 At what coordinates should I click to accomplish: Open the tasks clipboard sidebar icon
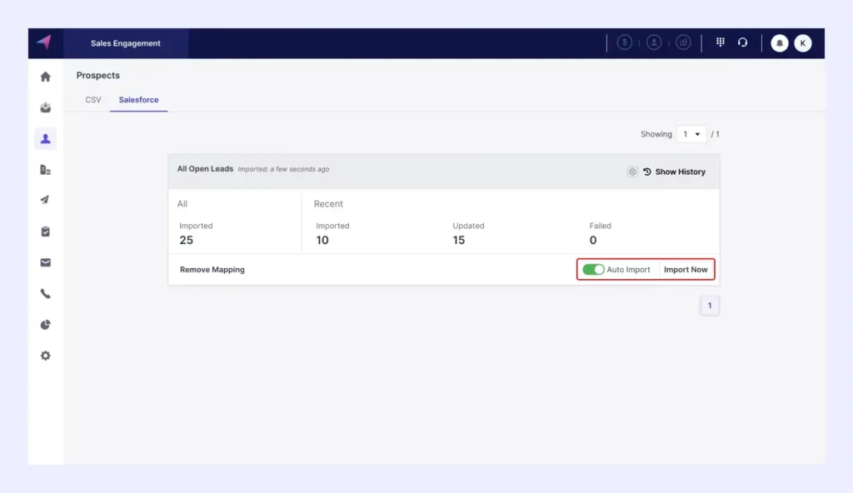point(46,232)
